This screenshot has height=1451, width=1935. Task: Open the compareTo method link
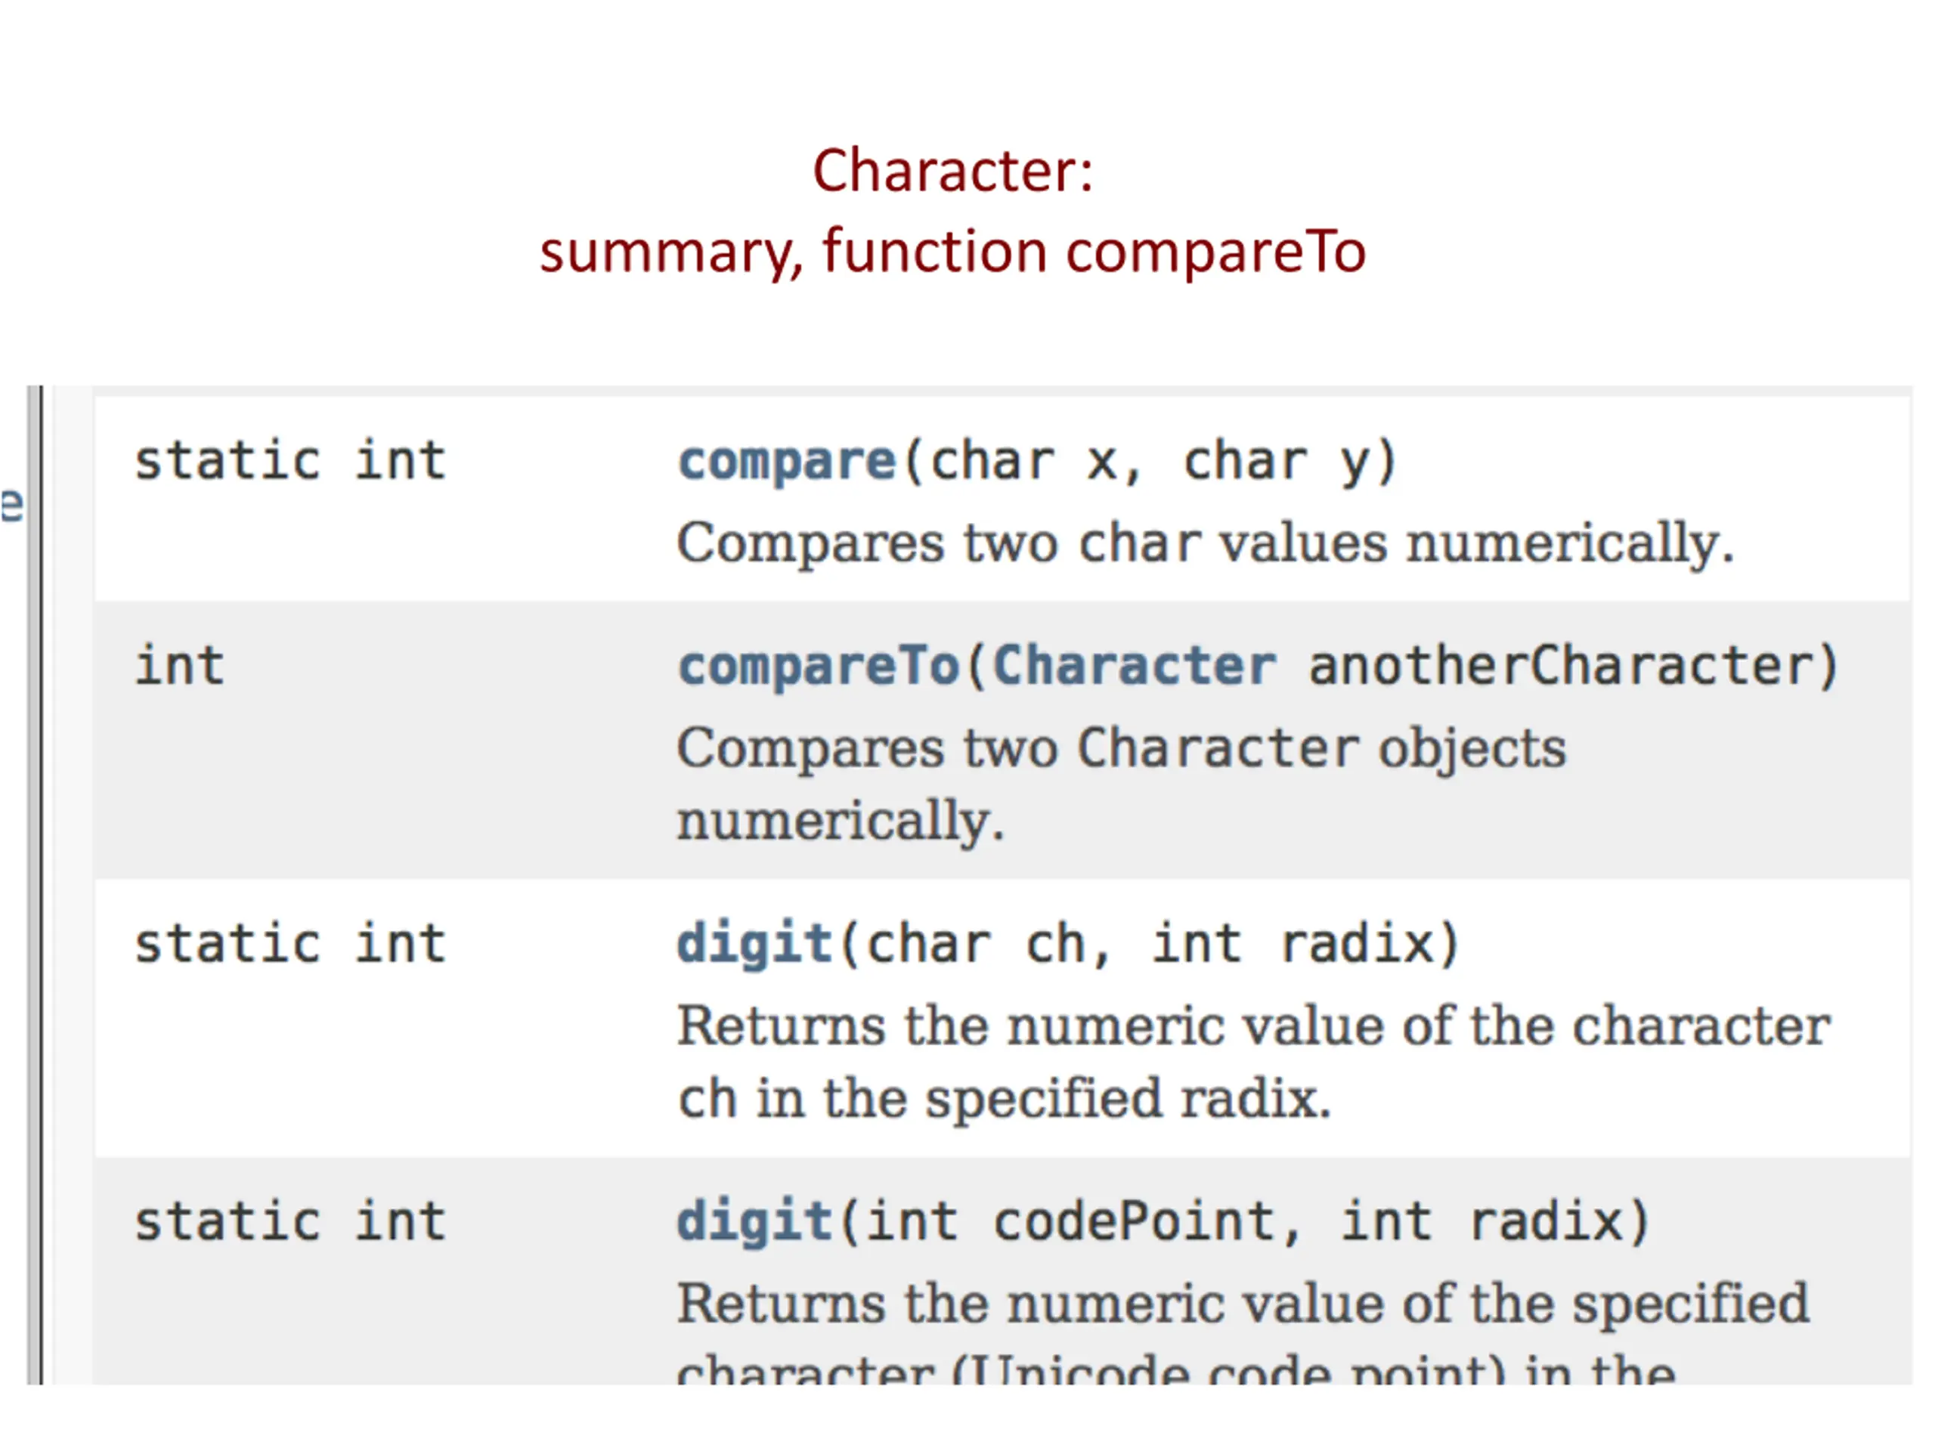tap(819, 667)
